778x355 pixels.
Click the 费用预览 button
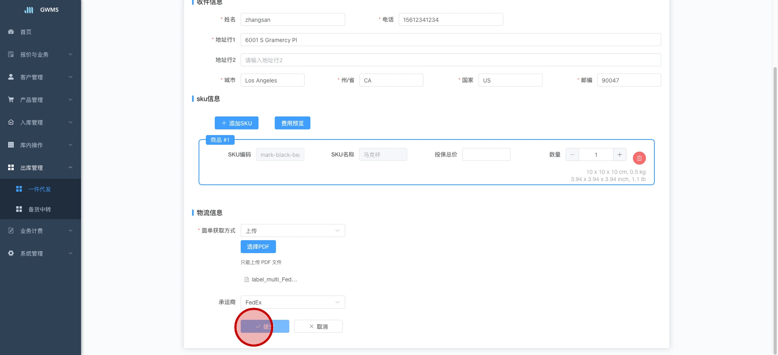point(292,123)
